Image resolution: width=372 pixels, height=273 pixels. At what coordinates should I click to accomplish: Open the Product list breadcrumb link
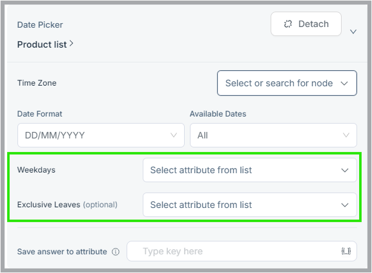click(x=42, y=44)
